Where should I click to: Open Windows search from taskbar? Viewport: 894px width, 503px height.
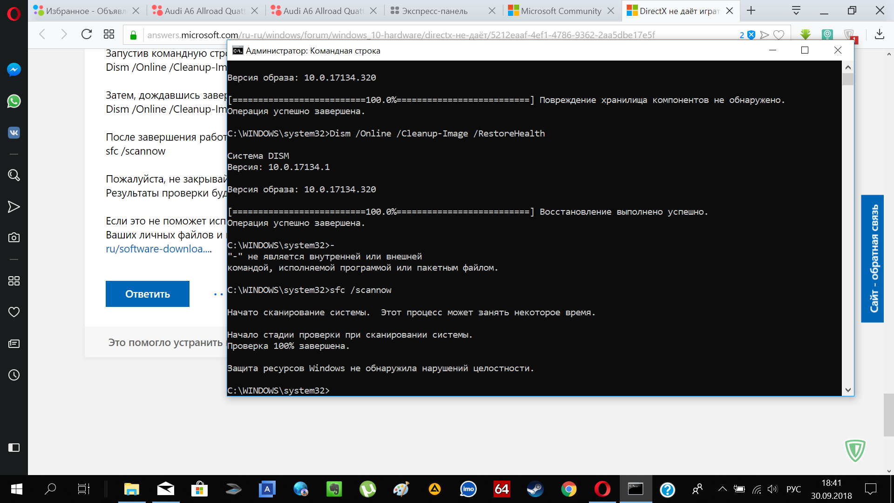point(50,489)
